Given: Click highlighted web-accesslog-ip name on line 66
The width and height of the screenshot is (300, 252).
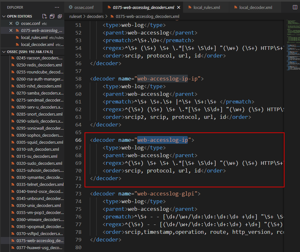Looking at the screenshot, I should (x=162, y=140).
